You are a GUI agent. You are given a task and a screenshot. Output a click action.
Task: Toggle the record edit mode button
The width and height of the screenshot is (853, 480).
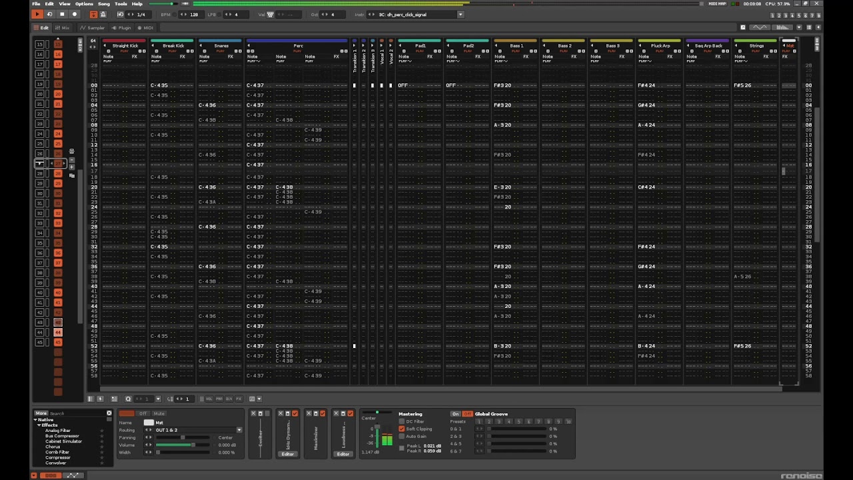pos(75,14)
